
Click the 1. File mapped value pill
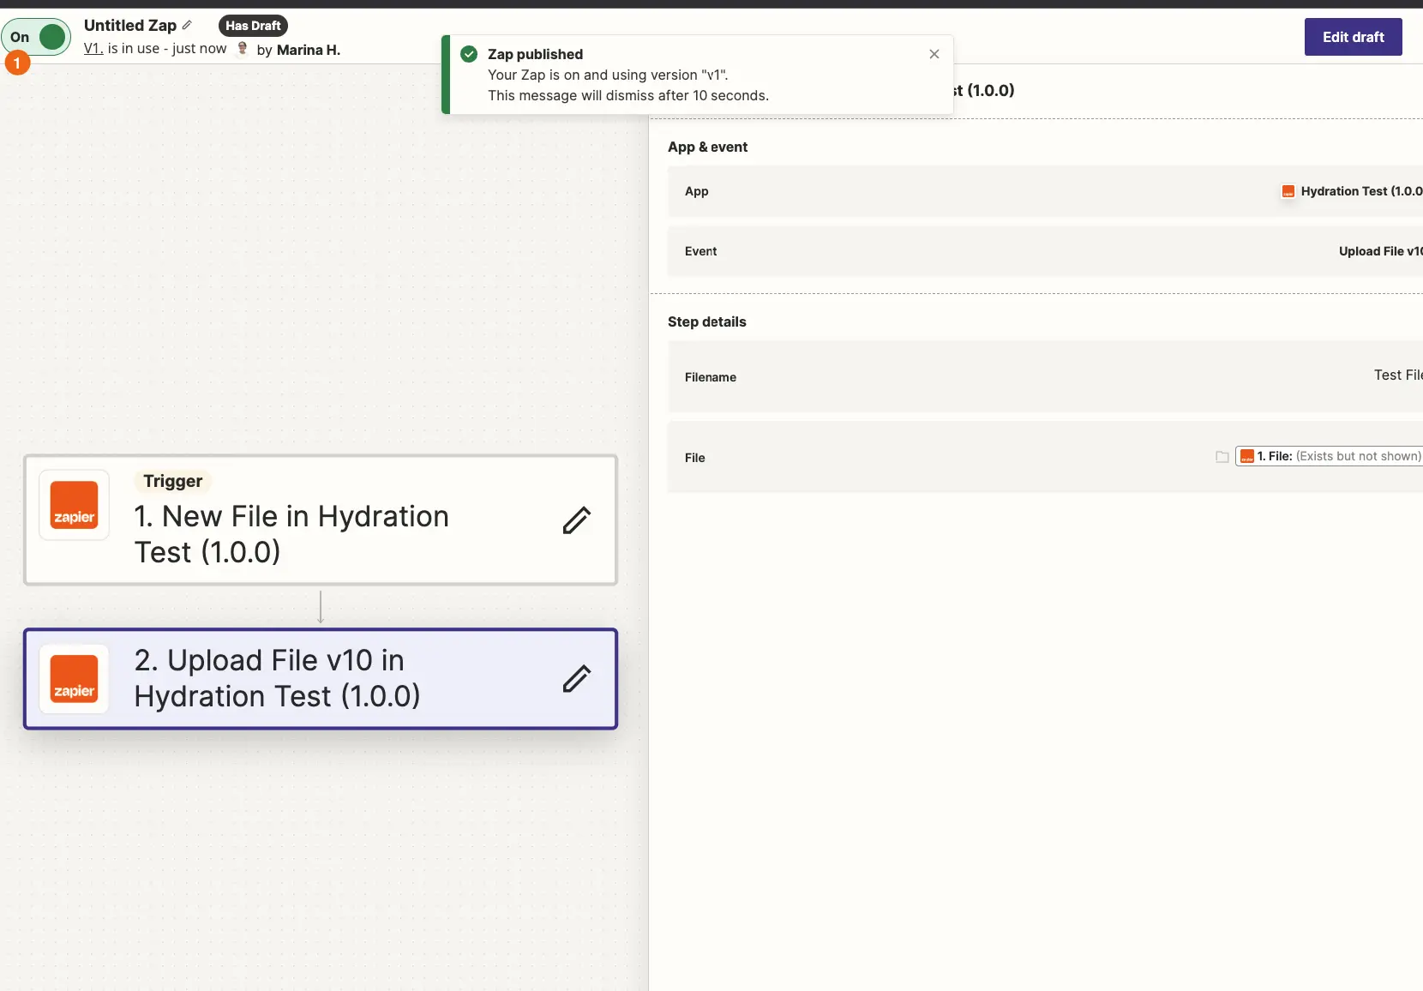(1330, 456)
